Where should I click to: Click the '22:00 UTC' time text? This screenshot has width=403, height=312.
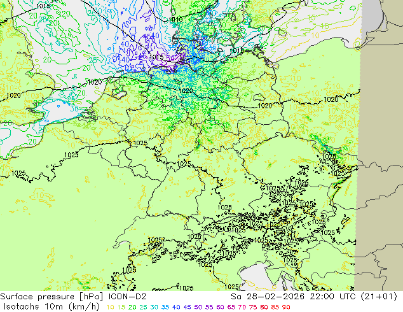click(x=333, y=297)
